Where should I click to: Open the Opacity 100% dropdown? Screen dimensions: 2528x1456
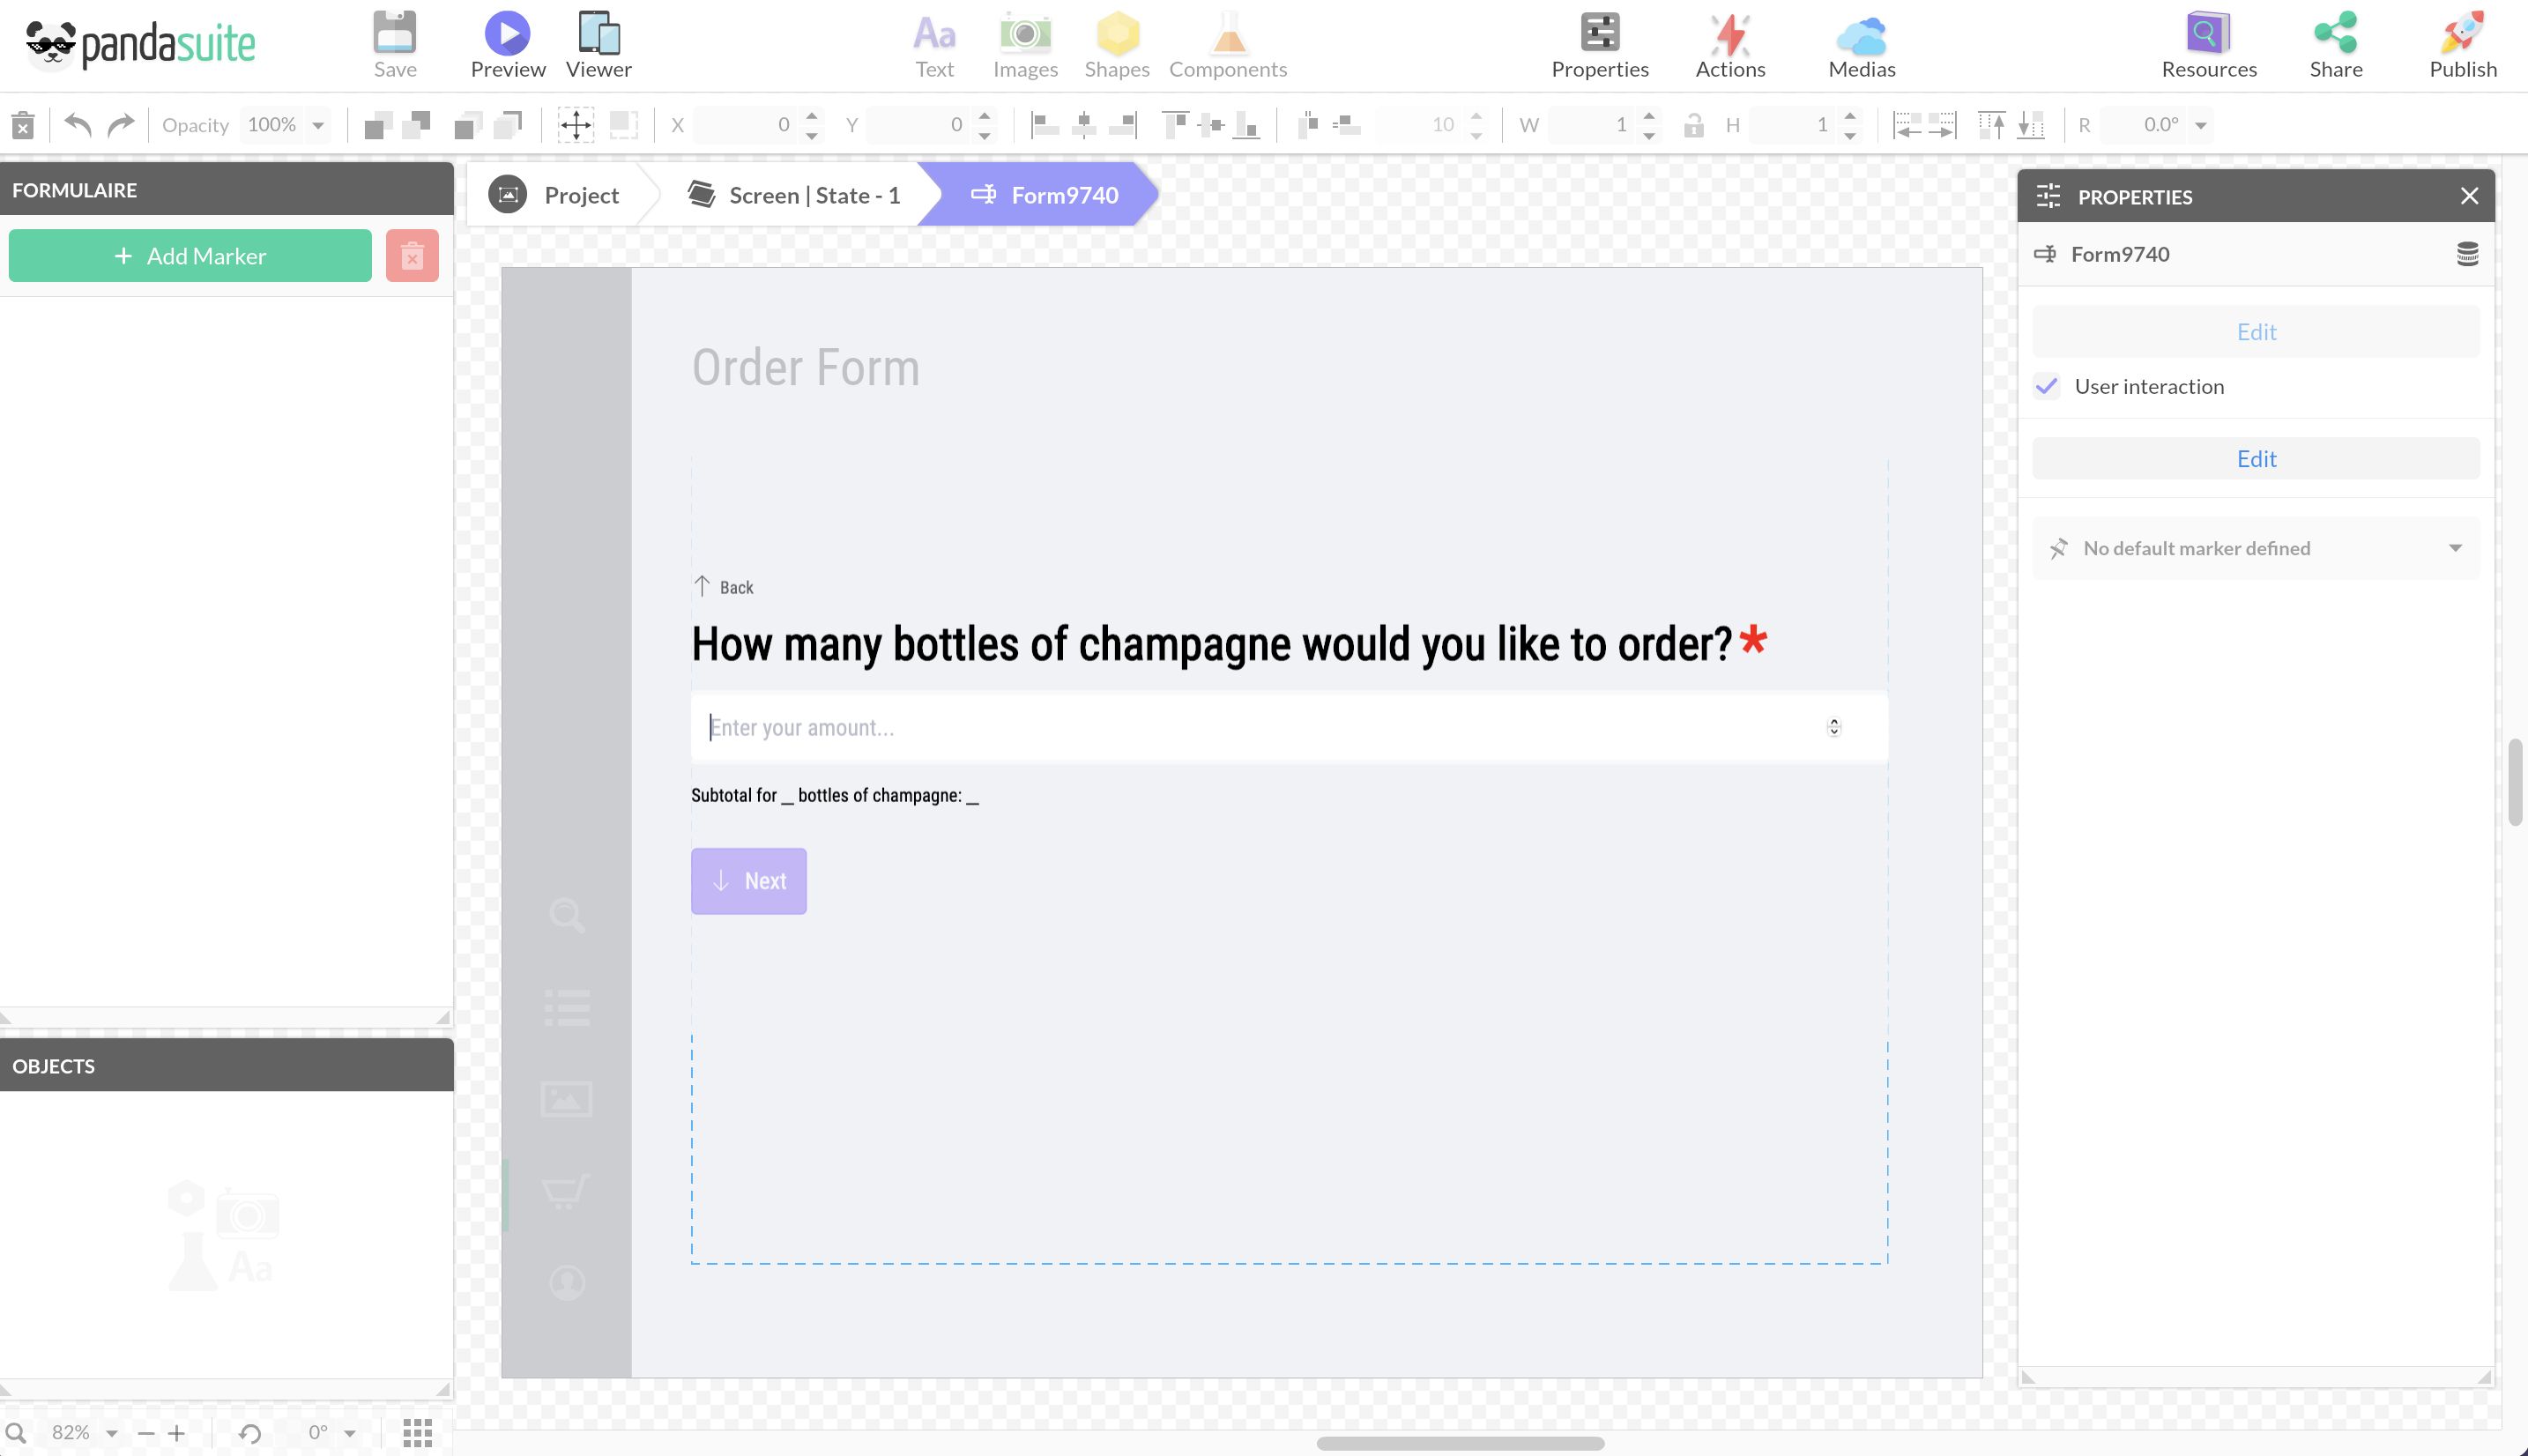(x=318, y=125)
